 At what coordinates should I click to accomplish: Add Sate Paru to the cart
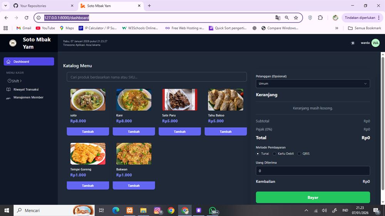[x=180, y=131]
